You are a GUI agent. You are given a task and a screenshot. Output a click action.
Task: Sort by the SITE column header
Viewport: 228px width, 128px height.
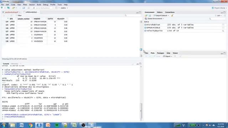(11, 19)
